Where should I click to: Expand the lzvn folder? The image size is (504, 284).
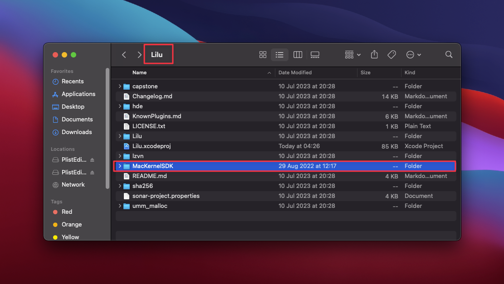tap(120, 156)
